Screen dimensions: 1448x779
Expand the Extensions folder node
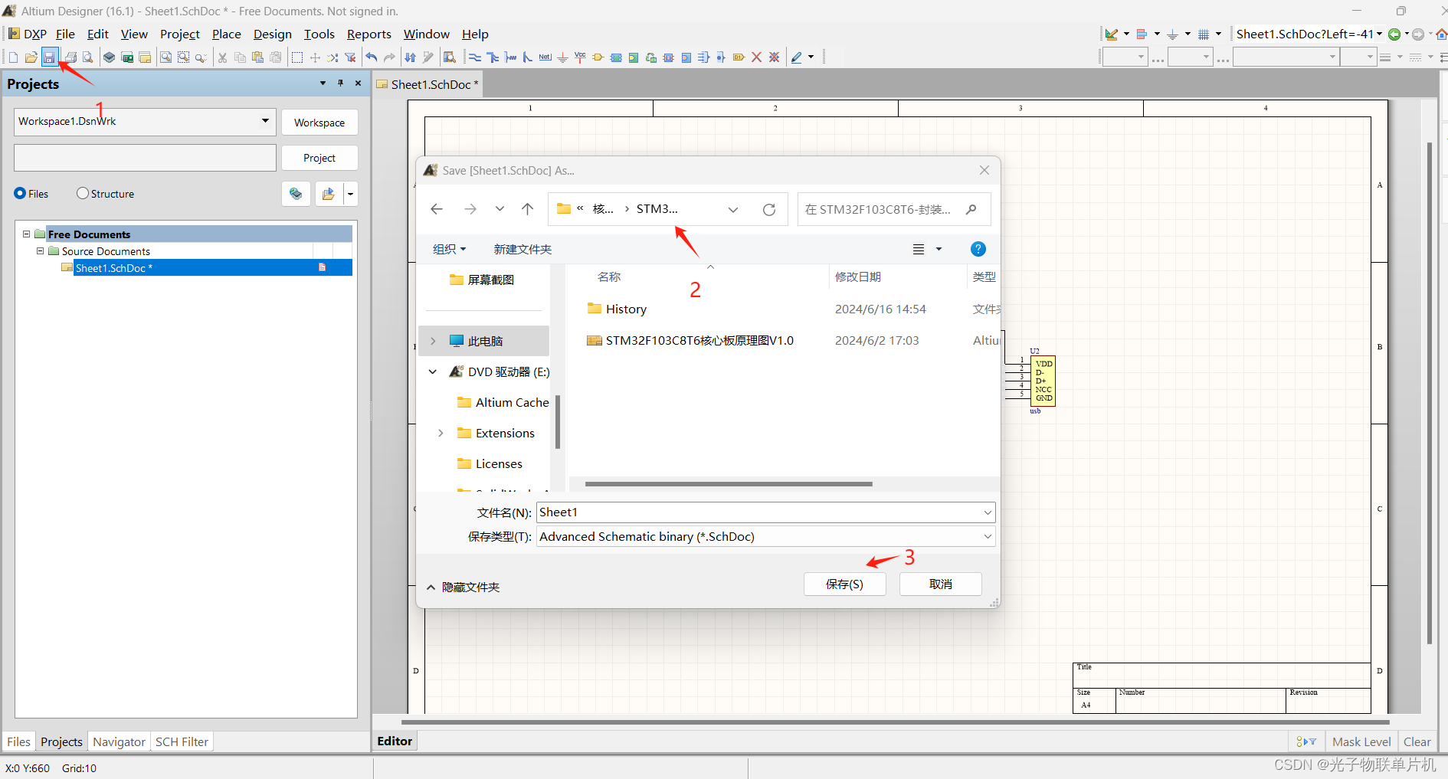click(441, 433)
